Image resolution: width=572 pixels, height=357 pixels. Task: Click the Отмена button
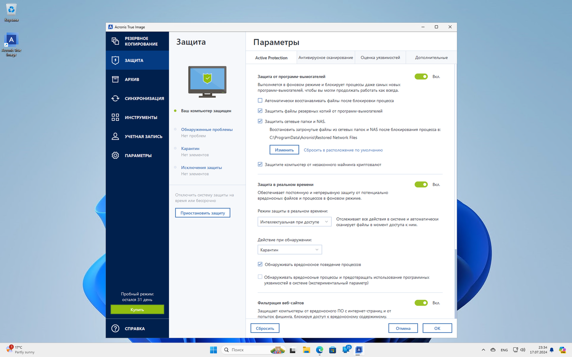point(403,328)
